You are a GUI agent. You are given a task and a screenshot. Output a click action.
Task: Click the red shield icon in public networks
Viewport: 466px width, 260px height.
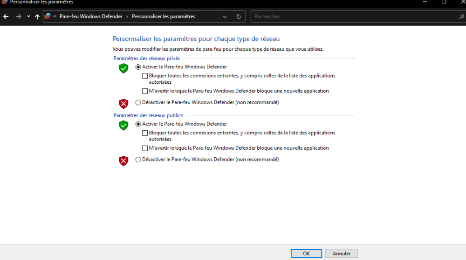123,160
